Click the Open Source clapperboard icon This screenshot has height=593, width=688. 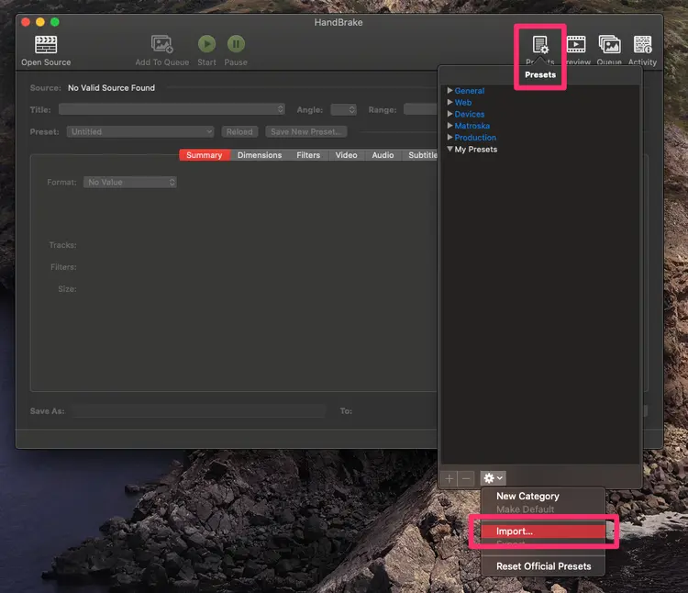pos(46,45)
